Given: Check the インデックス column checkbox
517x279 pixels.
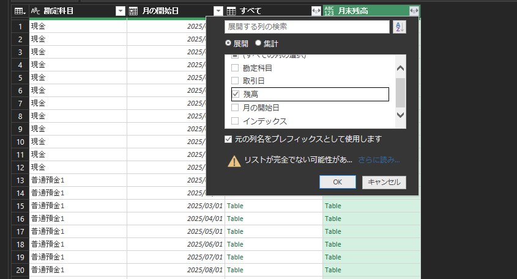Looking at the screenshot, I should tap(236, 121).
